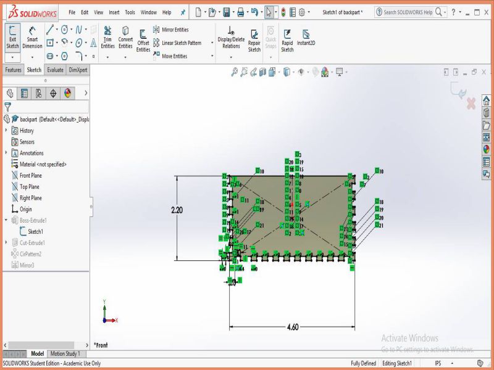Switch to the Motion Study 1 tab

(x=65, y=353)
